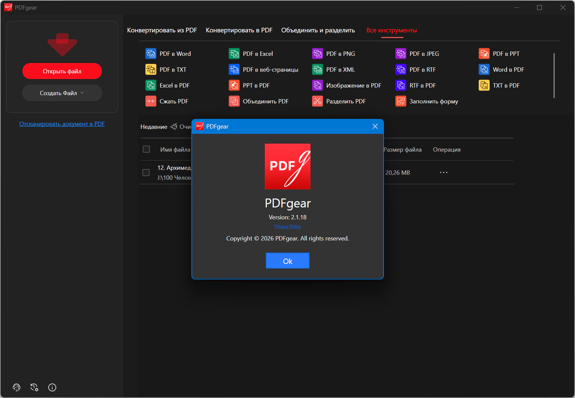Click the tools list vertical scrollbar
The height and width of the screenshot is (398, 575).
click(x=554, y=75)
